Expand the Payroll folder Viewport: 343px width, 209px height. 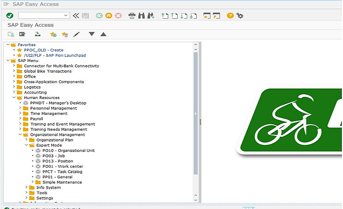click(20, 118)
